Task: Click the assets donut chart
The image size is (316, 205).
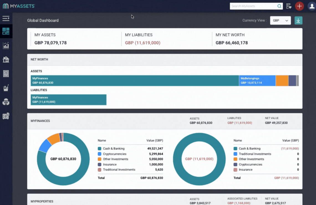Action: pos(63,159)
